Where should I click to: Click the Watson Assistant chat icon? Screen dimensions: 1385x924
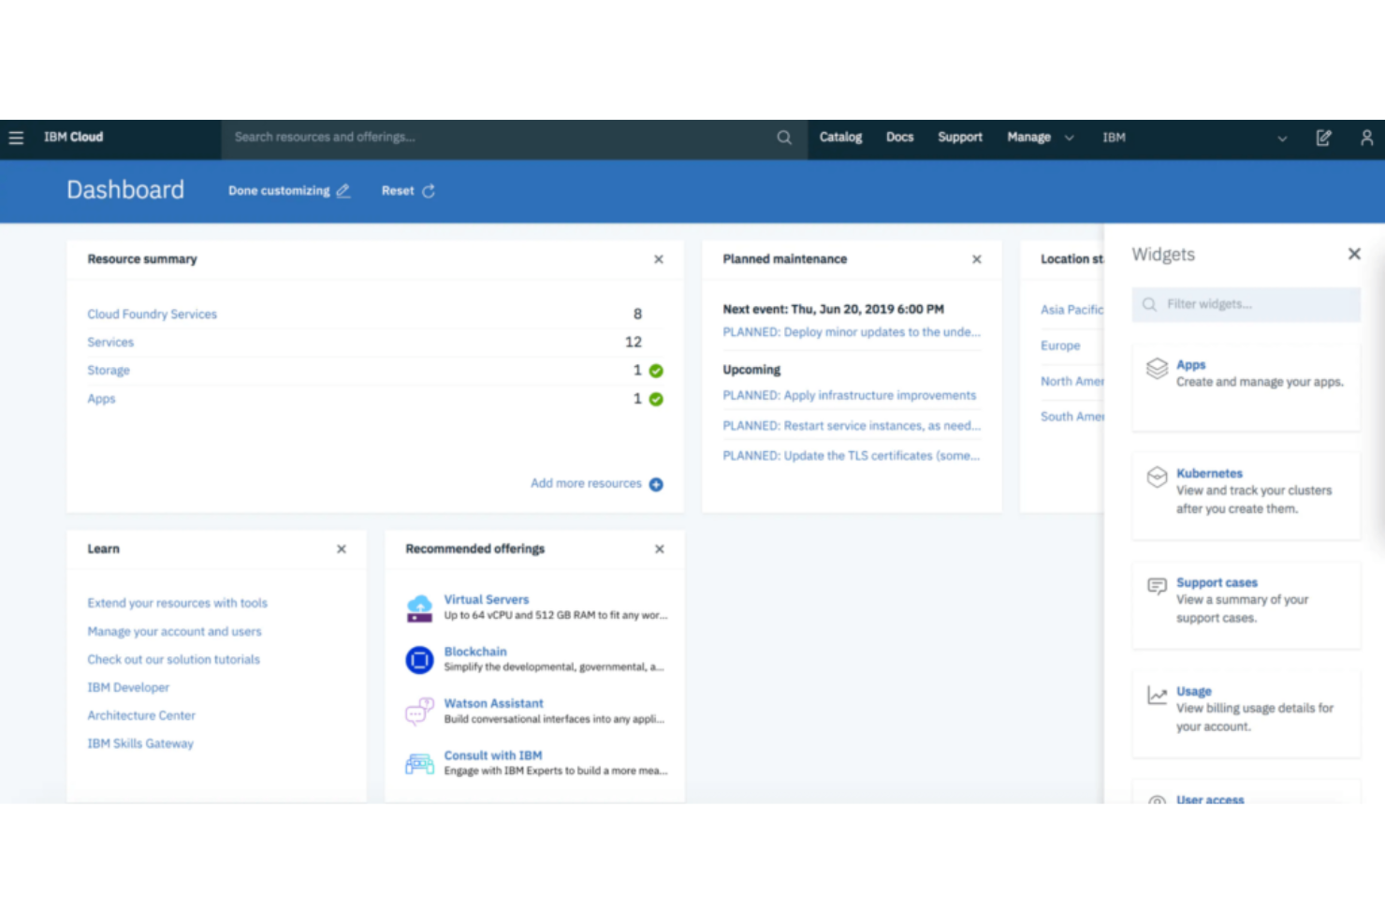[x=419, y=711]
